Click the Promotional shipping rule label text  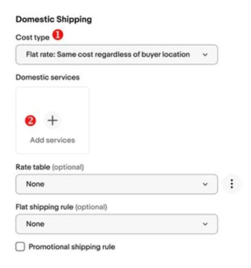click(x=72, y=247)
